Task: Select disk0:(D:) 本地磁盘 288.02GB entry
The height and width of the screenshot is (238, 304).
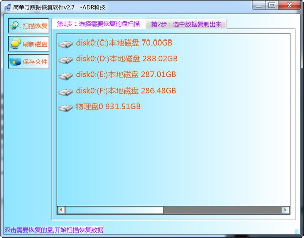Action: [126, 59]
